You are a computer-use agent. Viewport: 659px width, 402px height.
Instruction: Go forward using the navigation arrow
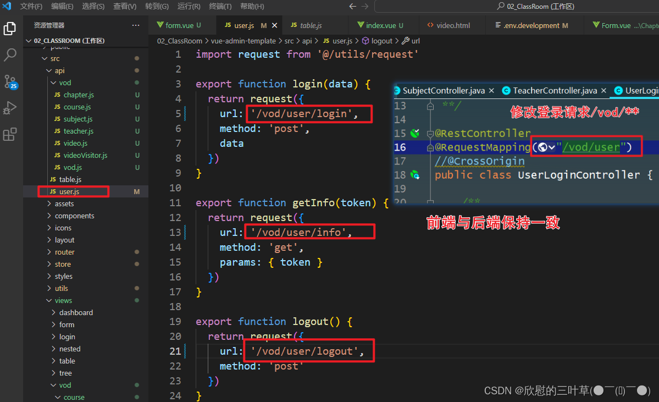coord(365,6)
